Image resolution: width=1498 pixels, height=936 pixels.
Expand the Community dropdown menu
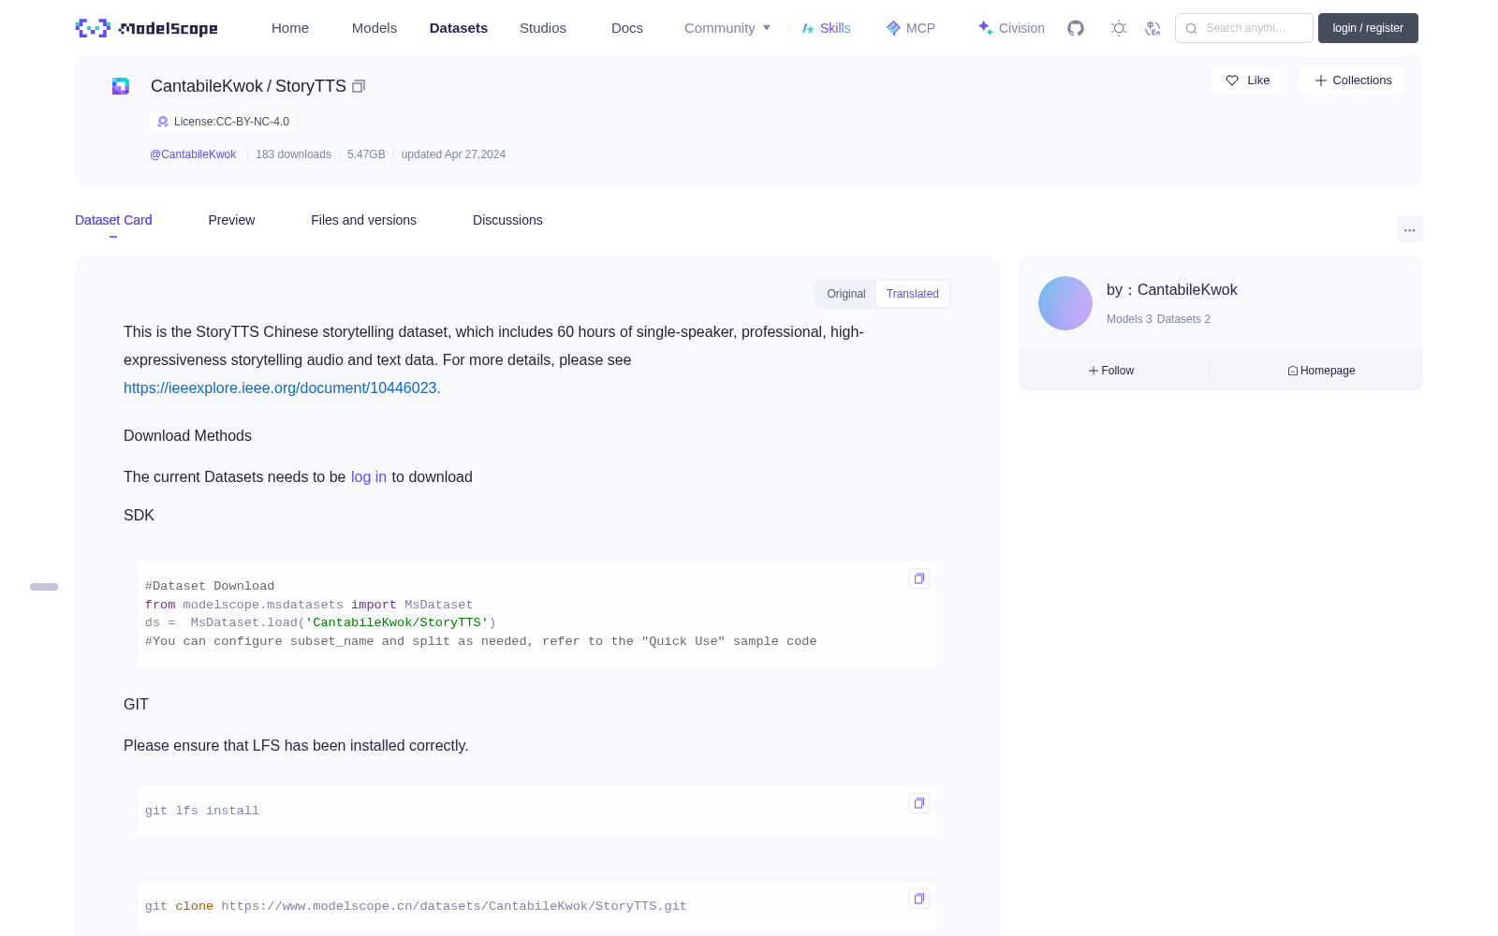click(727, 28)
